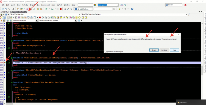Screen dimensions: 206x105
Task: Click the red crossed arrows icon in CnPack toolbar
Action: (x=1, y=17)
